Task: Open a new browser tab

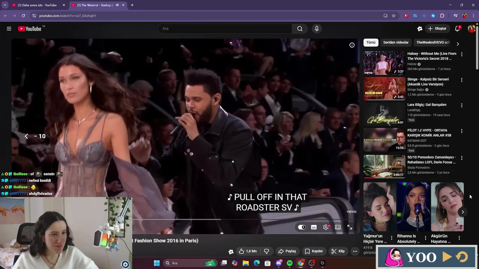Action: (132, 5)
